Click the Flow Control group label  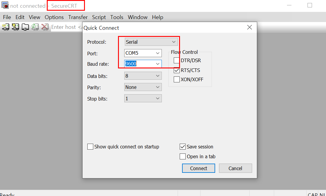click(184, 52)
